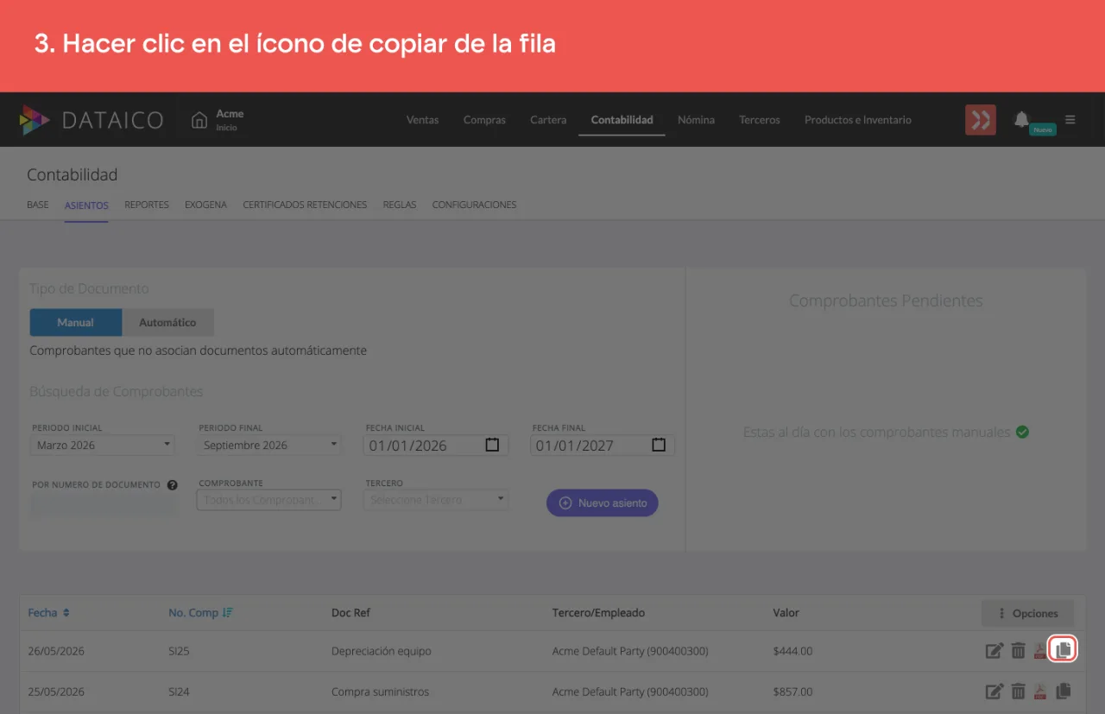The image size is (1105, 714).
Task: Go to the Ventas menu
Action: [x=422, y=120]
